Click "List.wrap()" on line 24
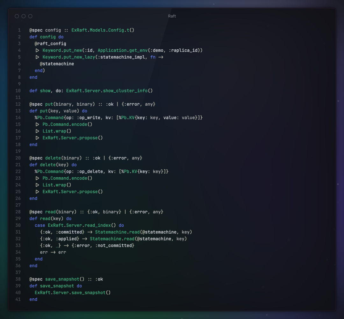Screen dimensions: 344x319 [57, 185]
